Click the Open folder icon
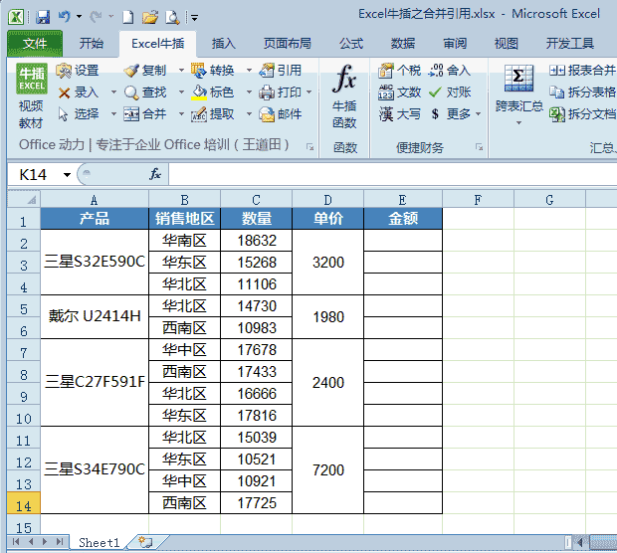 point(149,17)
